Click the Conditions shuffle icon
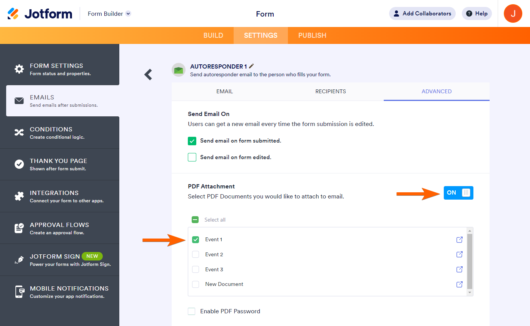Viewport: 530px width, 326px height. tap(19, 133)
